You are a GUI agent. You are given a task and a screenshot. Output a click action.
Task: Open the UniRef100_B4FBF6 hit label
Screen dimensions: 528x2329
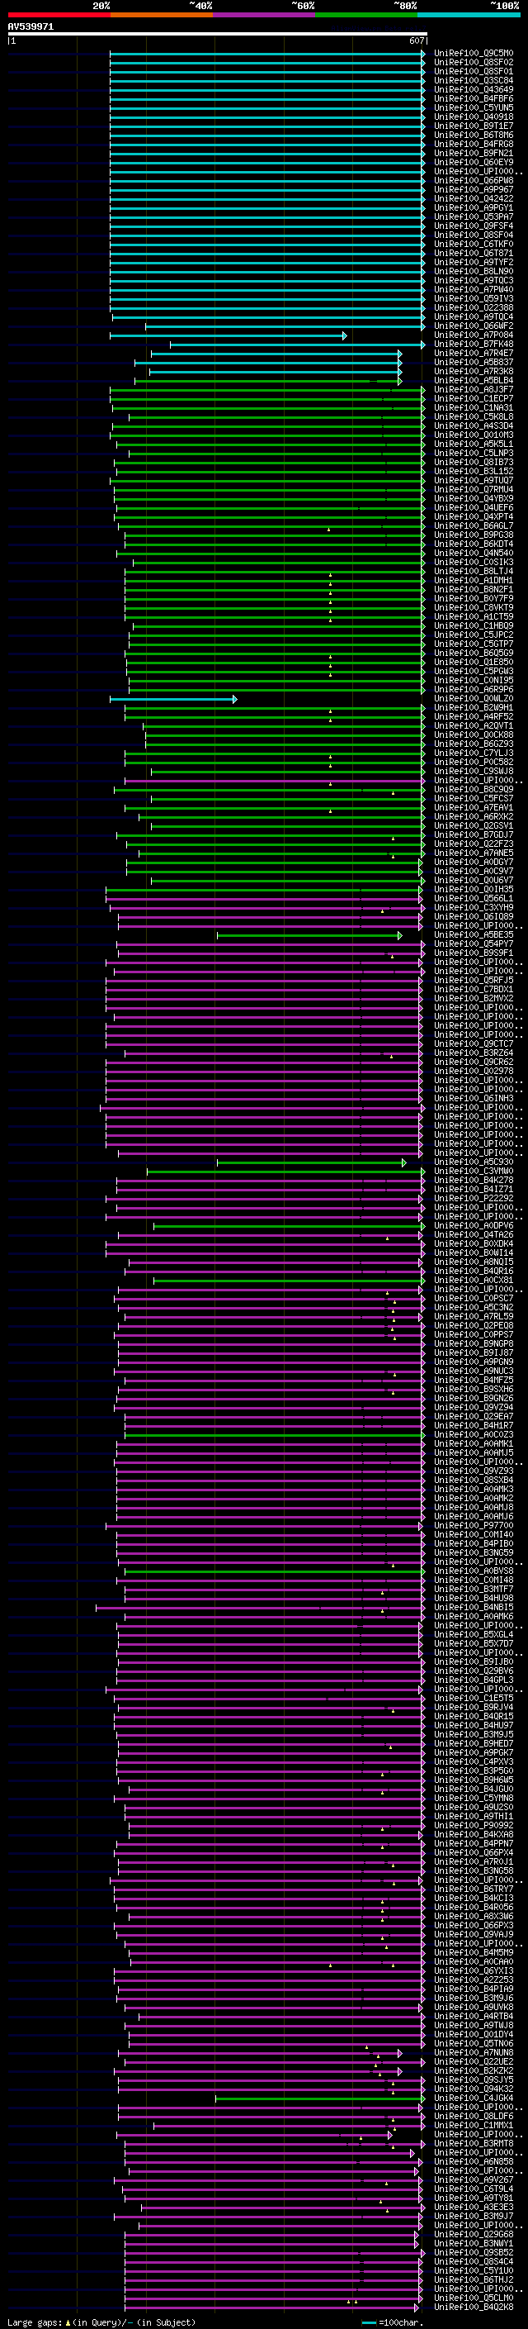pos(474,98)
